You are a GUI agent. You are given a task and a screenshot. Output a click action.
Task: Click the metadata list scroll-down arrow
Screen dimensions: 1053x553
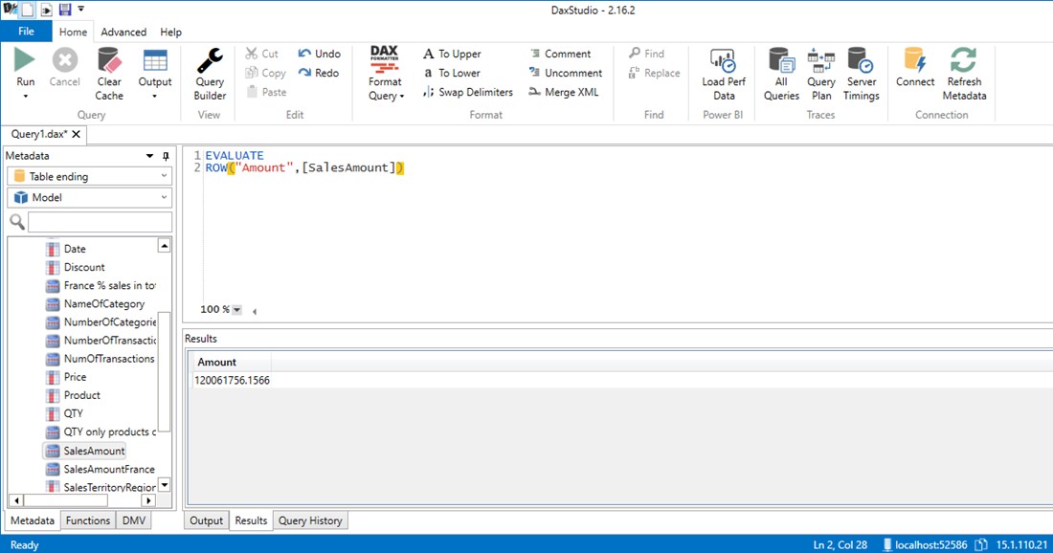tap(164, 484)
